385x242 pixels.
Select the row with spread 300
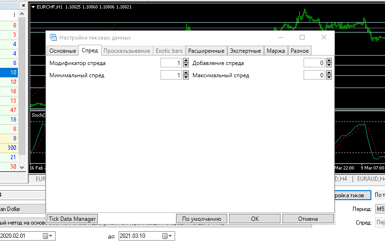coord(9,148)
